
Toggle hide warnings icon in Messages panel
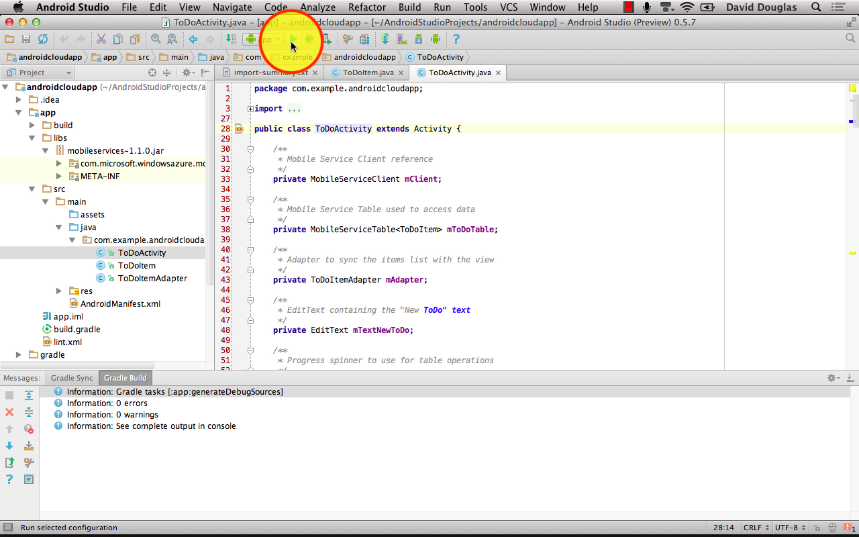(29, 428)
